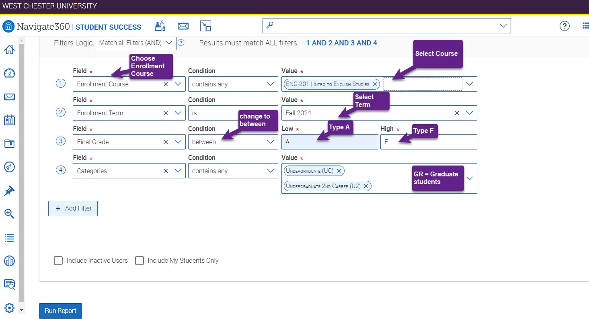Enable Include Inactive Users checkbox
The image size is (589, 319).
pos(58,261)
